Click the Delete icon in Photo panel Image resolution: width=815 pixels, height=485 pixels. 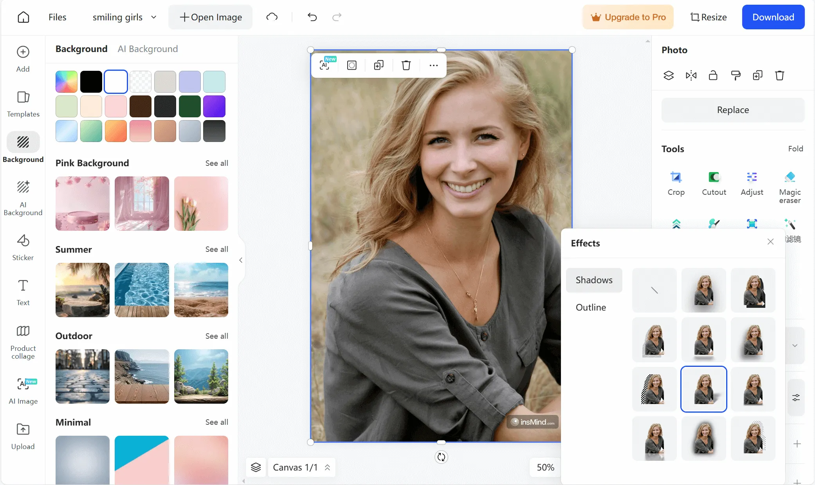click(779, 75)
